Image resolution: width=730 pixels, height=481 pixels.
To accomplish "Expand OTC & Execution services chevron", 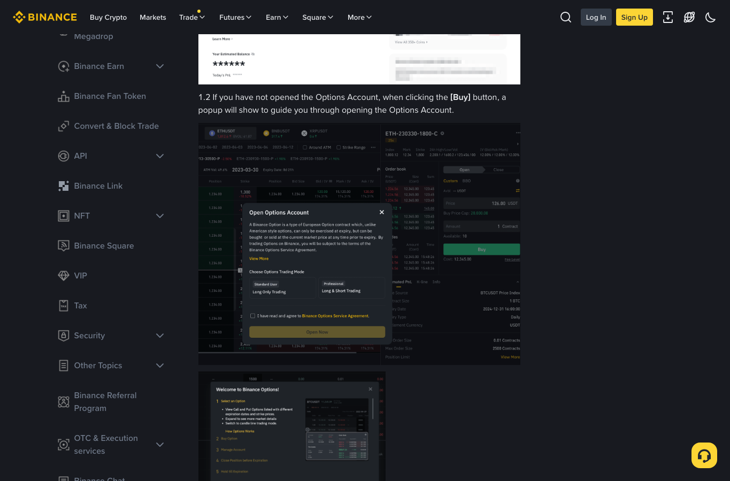I will point(160,445).
